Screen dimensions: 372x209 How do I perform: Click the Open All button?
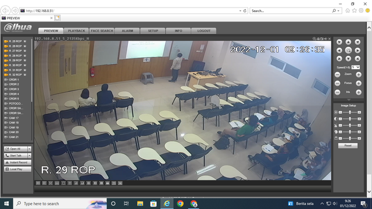(16, 149)
